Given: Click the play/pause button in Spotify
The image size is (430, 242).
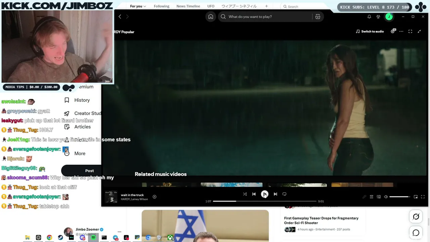Looking at the screenshot, I should [265, 194].
